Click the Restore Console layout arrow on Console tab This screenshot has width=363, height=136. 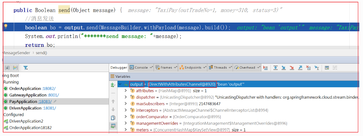(x=152, y=68)
